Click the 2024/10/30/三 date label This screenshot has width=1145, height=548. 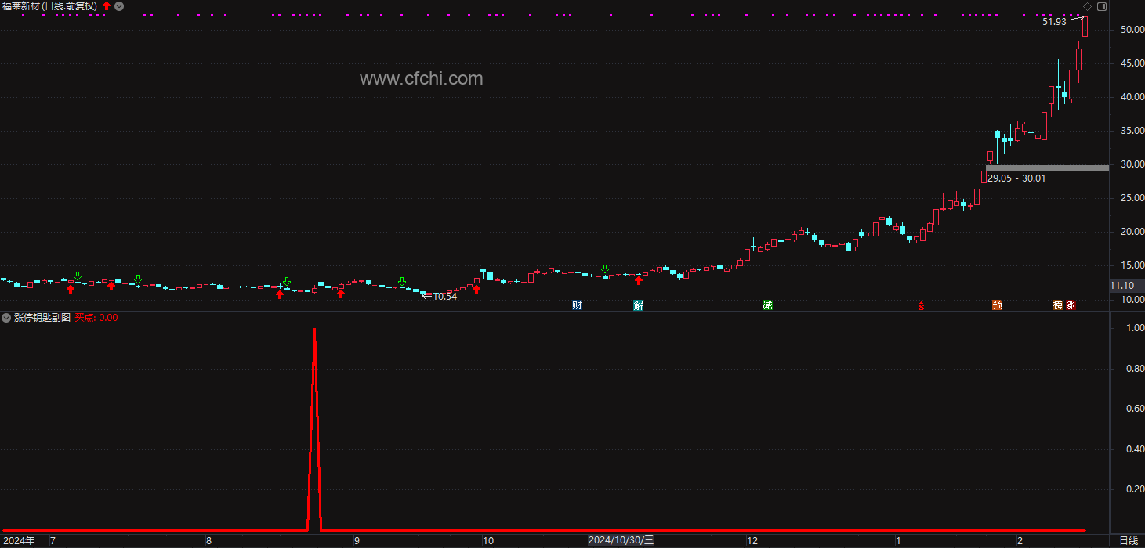(621, 540)
